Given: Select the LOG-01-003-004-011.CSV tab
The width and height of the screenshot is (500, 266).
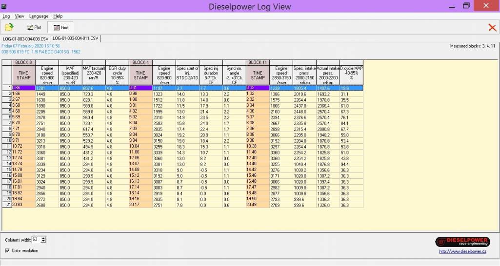Looking at the screenshot, I should (76, 38).
